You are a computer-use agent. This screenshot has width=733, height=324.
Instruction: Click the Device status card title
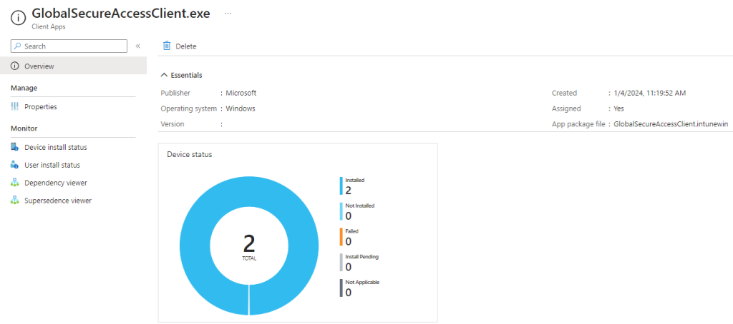(x=189, y=154)
